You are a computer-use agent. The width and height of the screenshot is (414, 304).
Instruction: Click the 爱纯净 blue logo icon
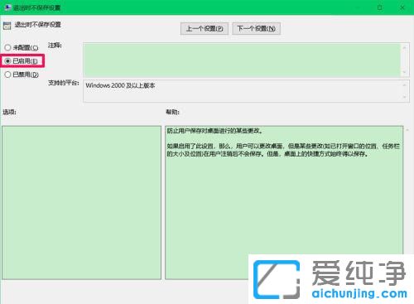pyautogui.click(x=277, y=279)
